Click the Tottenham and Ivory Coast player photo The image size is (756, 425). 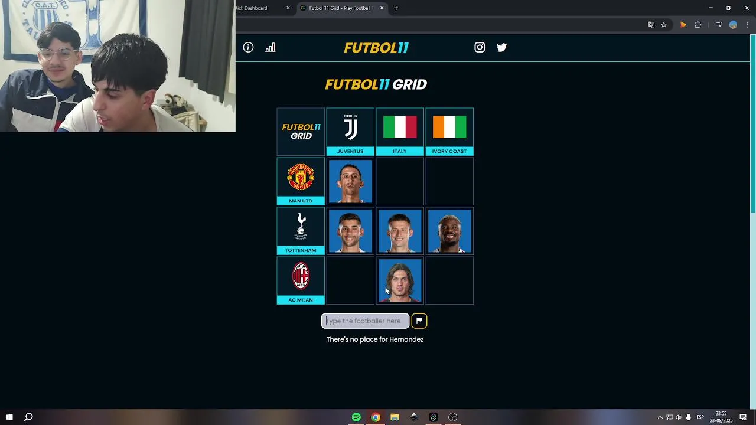[x=449, y=231]
